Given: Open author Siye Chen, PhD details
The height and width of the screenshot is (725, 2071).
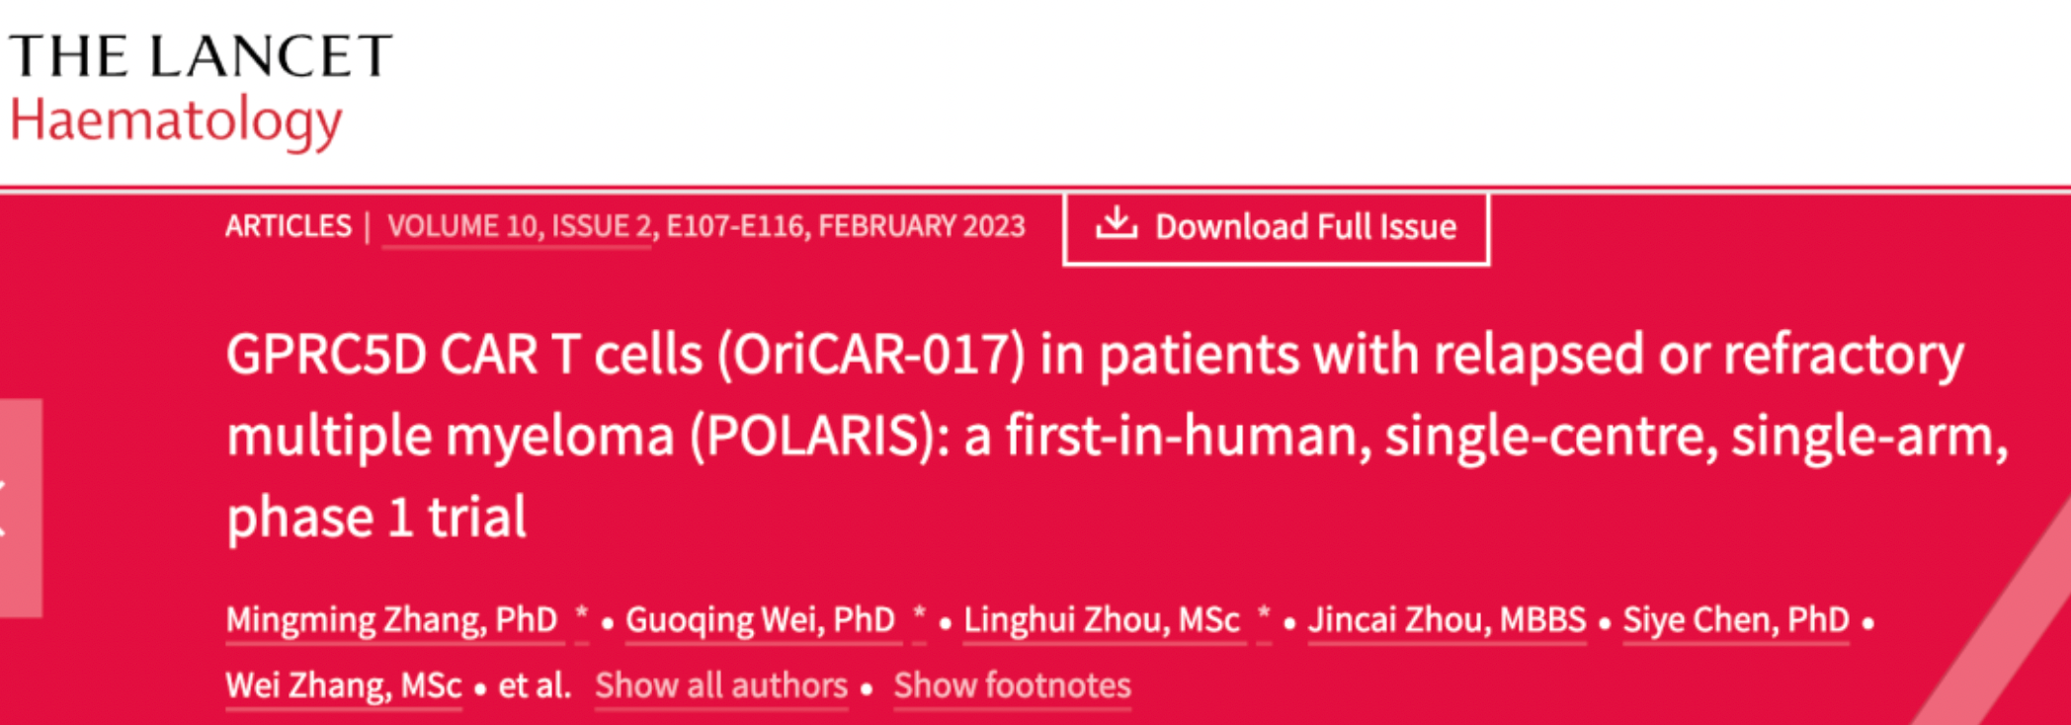Looking at the screenshot, I should 1735,620.
